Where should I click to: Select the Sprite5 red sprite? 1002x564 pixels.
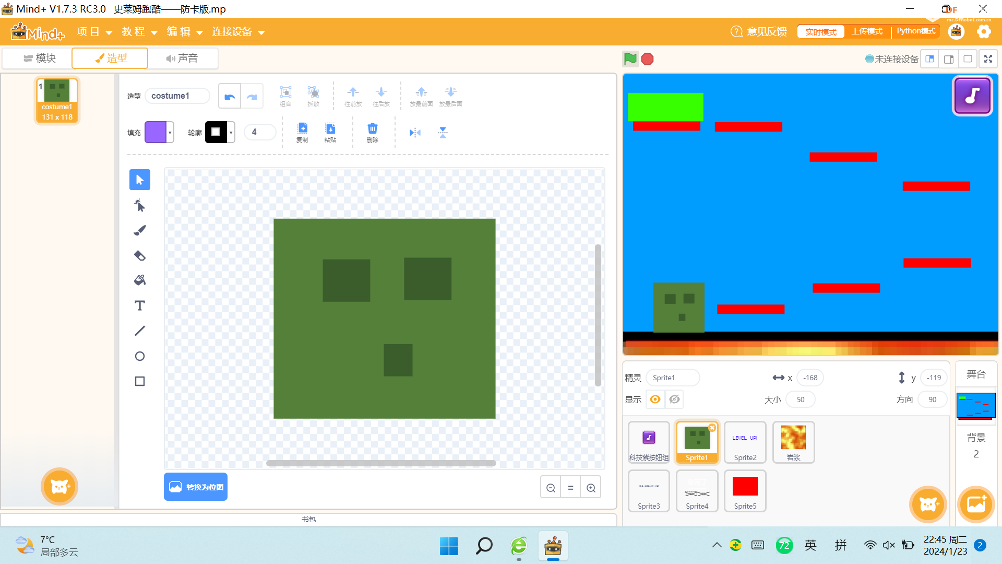pos(745,491)
